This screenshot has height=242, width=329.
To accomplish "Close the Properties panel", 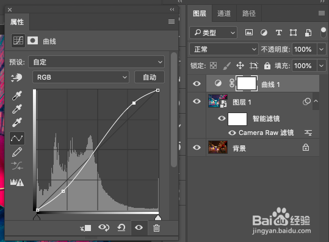I will click(x=10, y=10).
